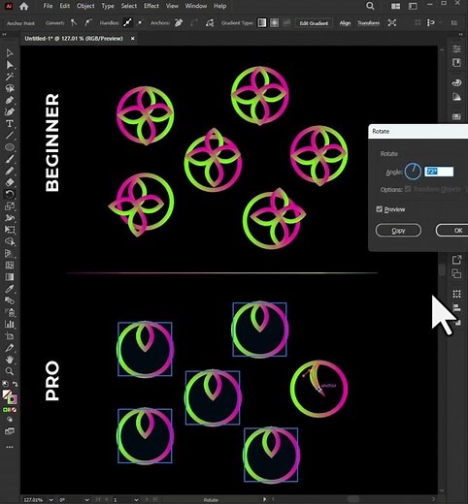Pick the Line Segment tool
468x504 pixels.
point(10,136)
